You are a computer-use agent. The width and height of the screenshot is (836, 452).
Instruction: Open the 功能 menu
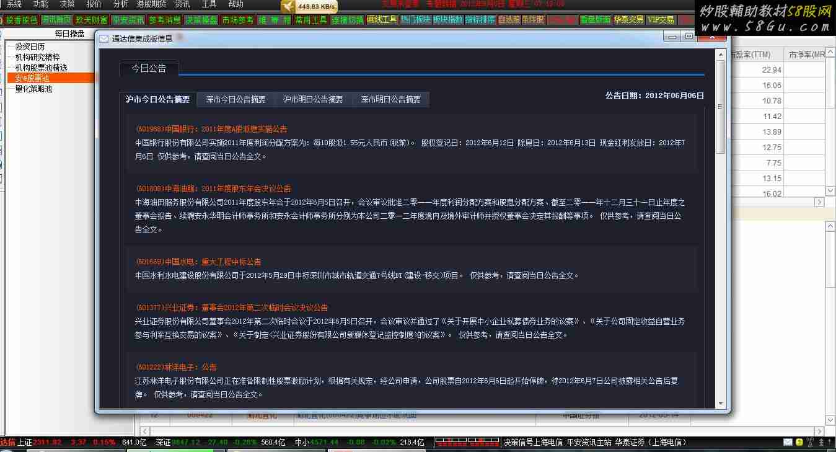(x=41, y=4)
